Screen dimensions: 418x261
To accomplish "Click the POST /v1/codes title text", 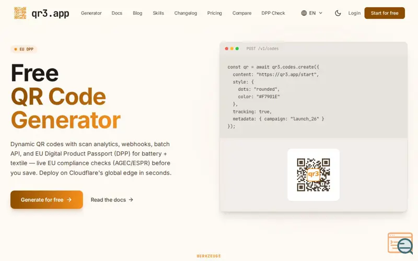I will [x=262, y=49].
